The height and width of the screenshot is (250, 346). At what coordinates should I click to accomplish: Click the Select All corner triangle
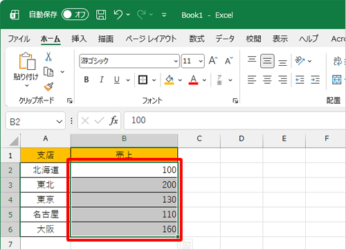coord(14,141)
